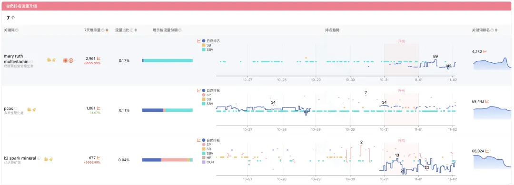Open trend chart icon for pcos 1,881

pos(99,108)
